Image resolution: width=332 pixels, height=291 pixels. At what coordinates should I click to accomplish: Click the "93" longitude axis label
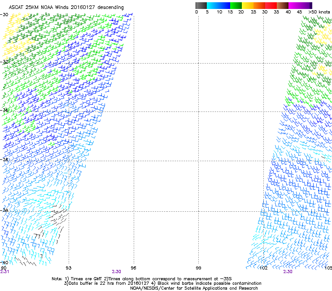(69, 268)
